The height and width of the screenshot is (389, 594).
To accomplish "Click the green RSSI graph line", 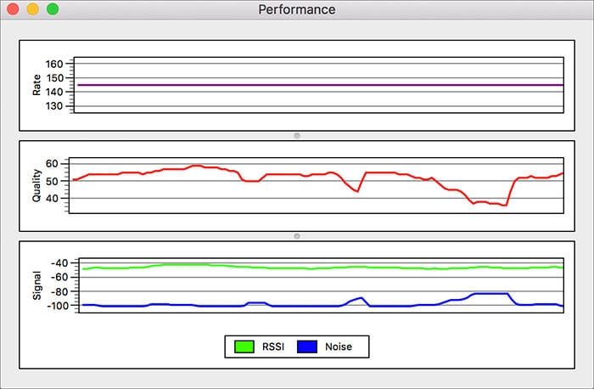I will pos(322,268).
